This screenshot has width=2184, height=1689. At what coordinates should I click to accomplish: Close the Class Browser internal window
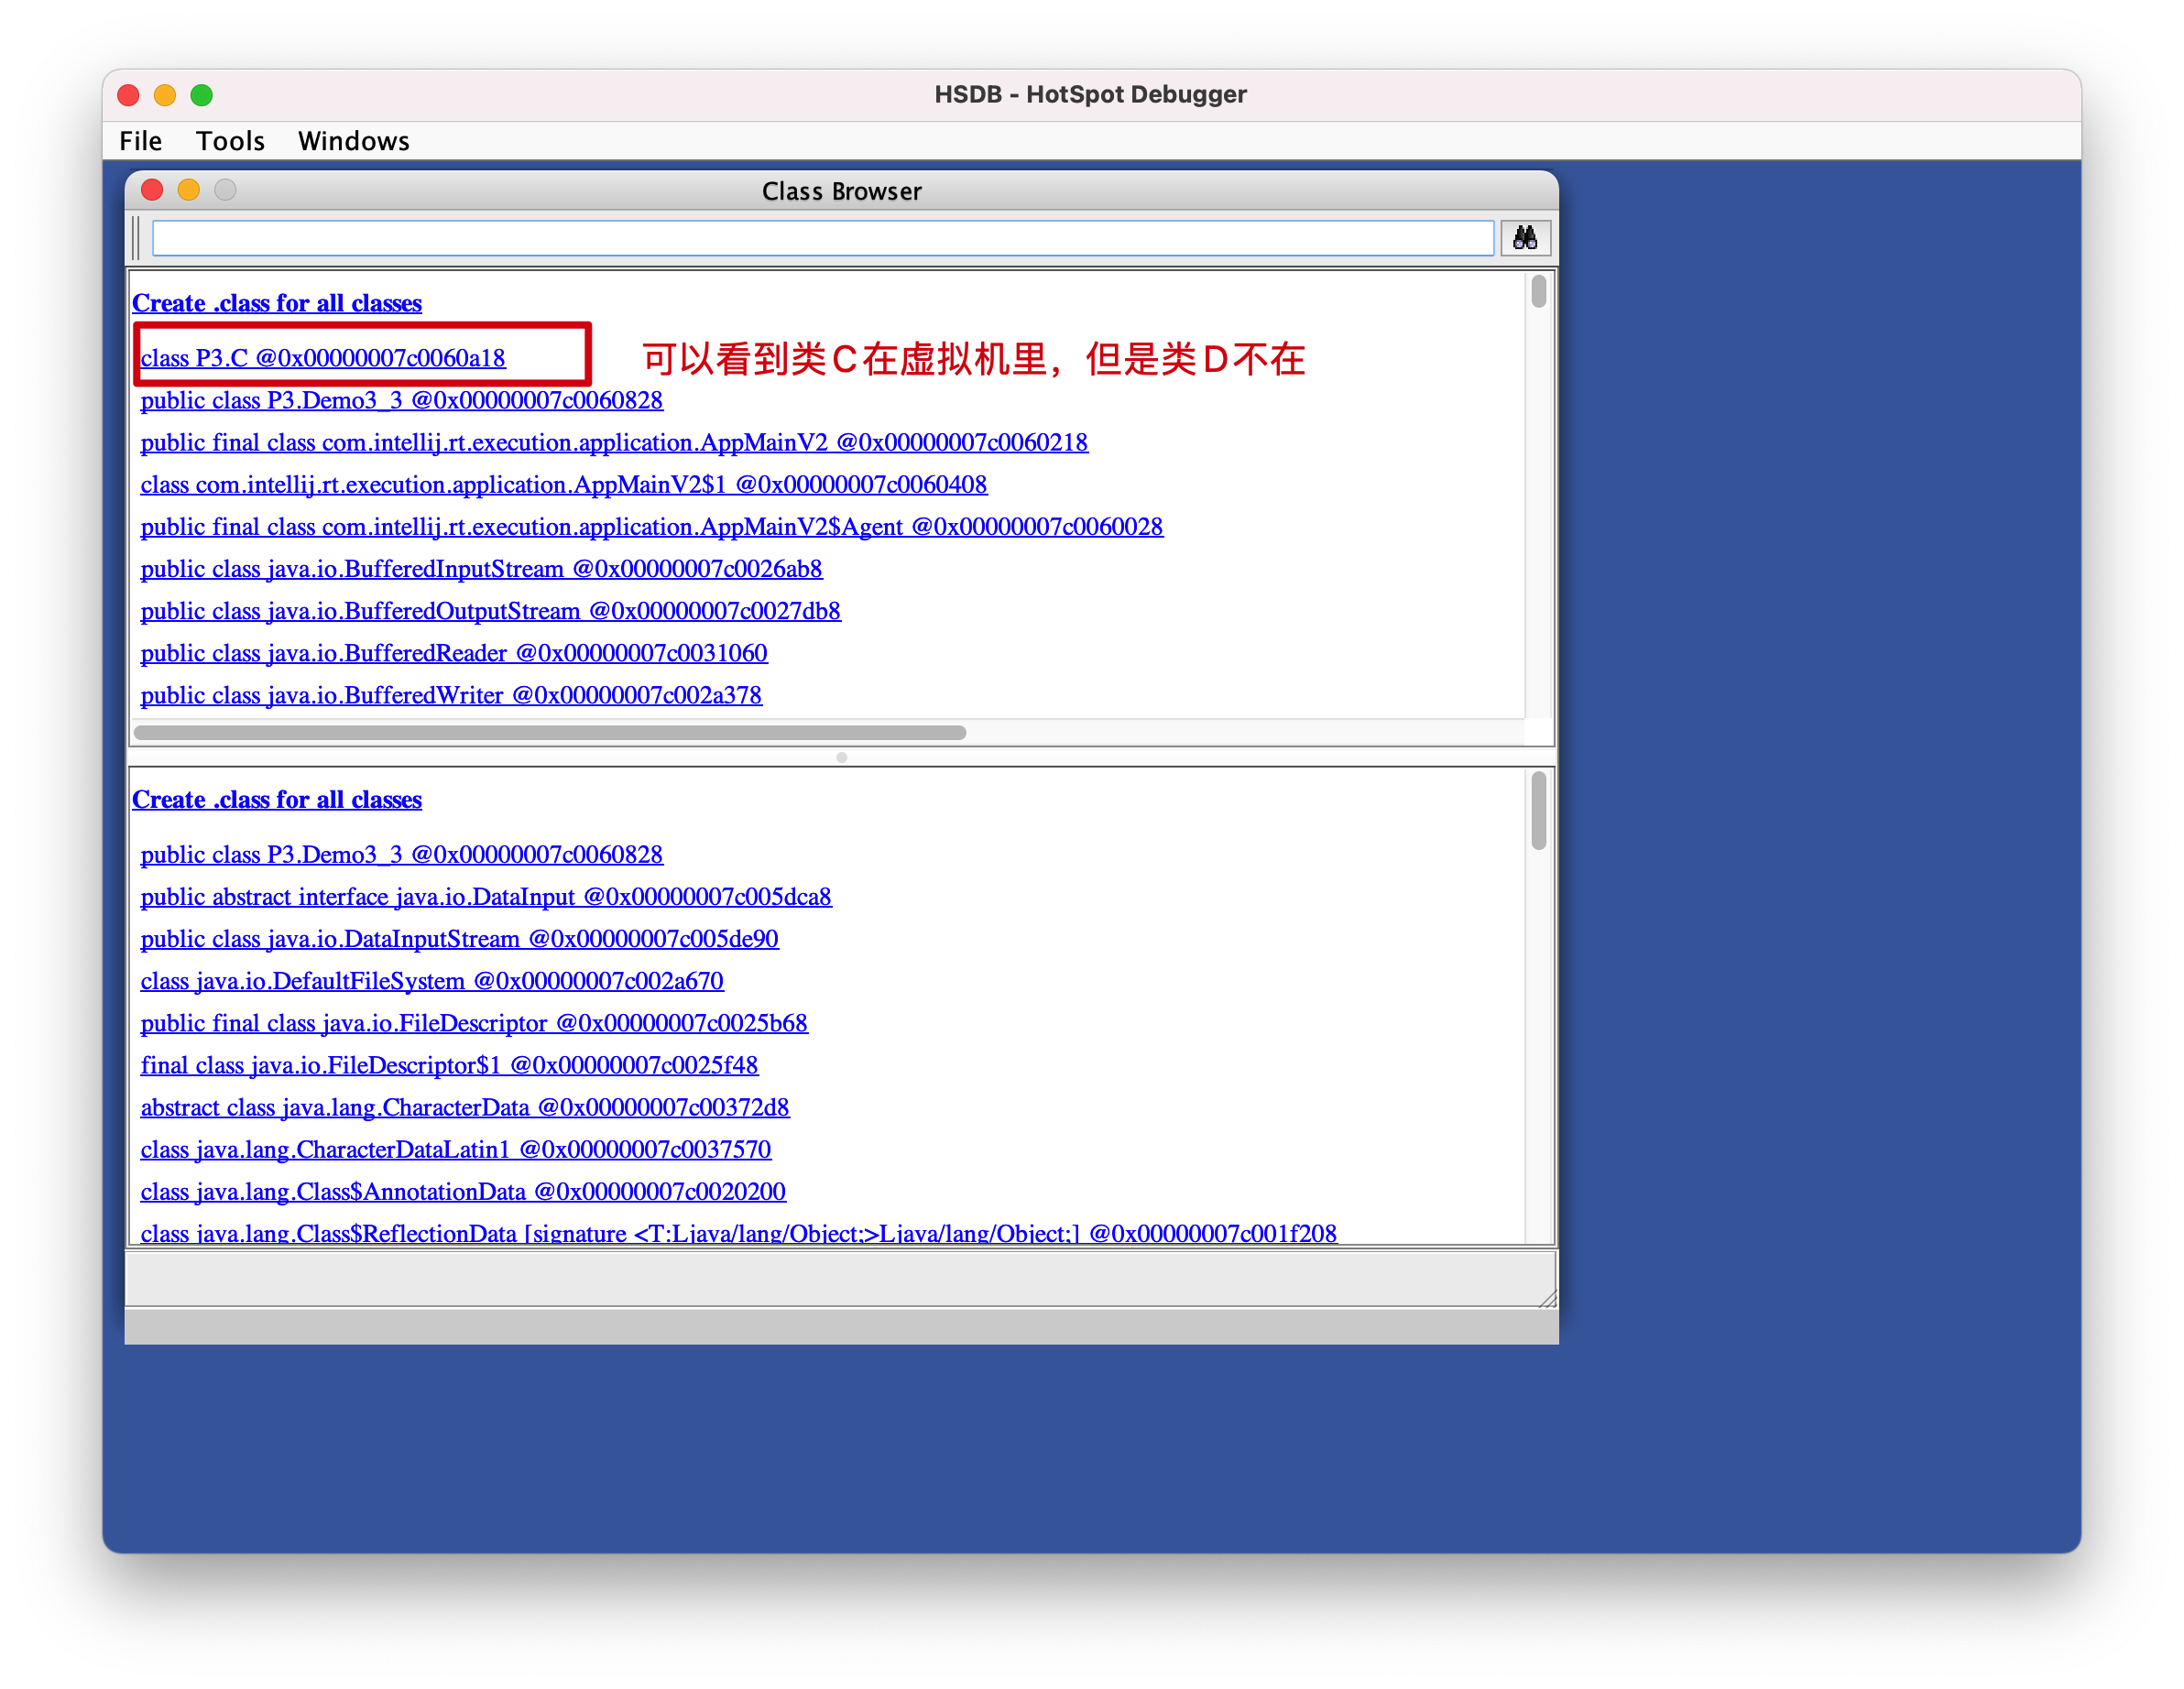click(x=152, y=190)
